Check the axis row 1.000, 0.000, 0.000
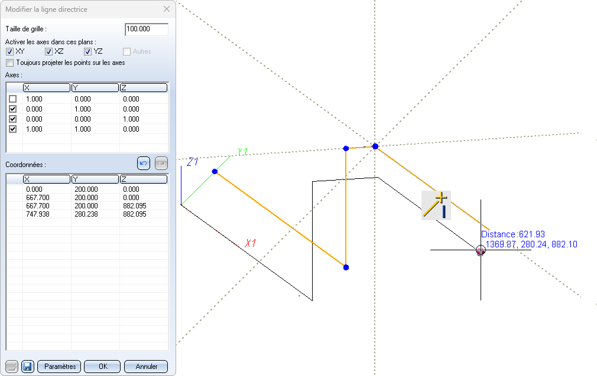 coord(13,99)
